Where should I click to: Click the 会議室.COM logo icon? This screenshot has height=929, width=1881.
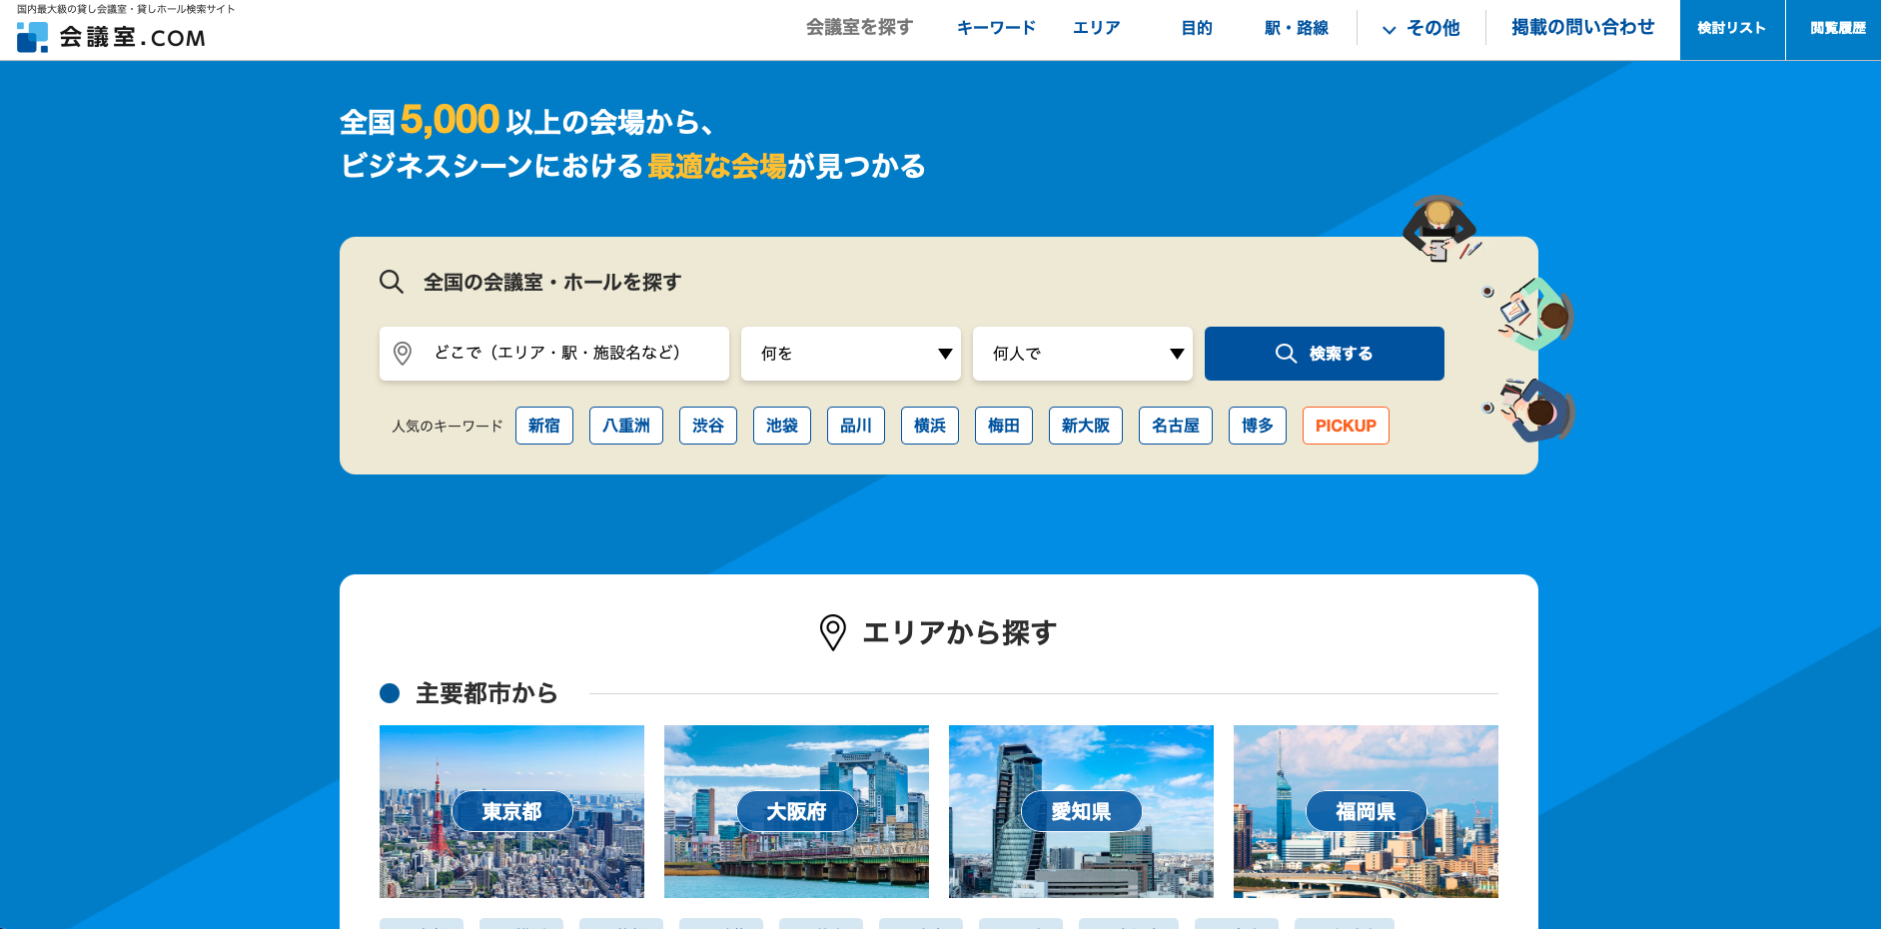(x=32, y=37)
